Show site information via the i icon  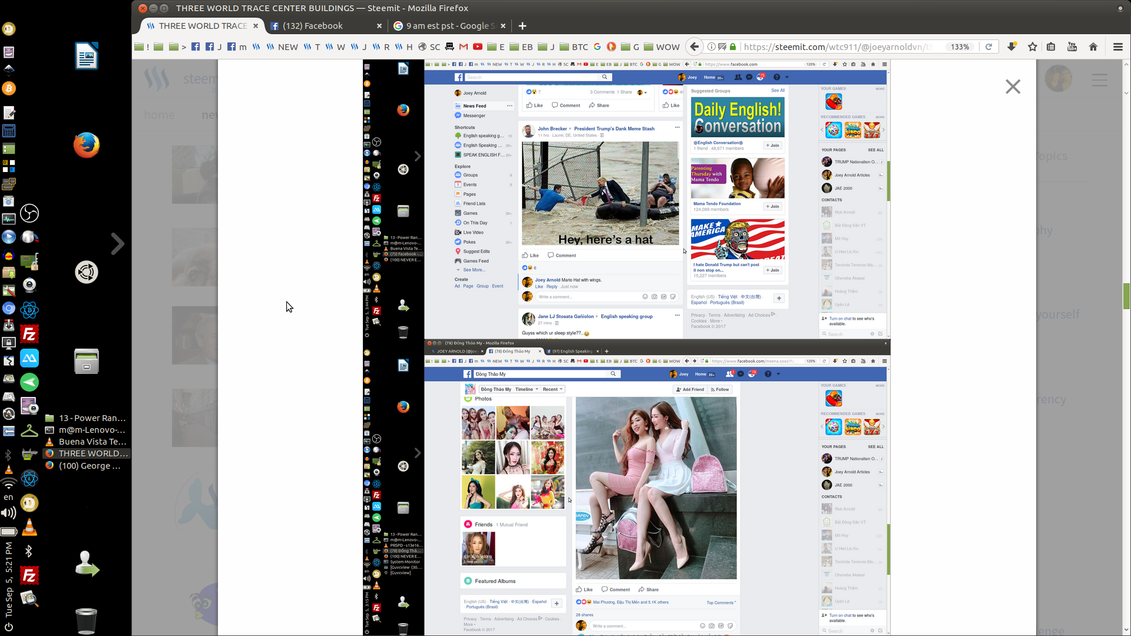click(x=711, y=47)
